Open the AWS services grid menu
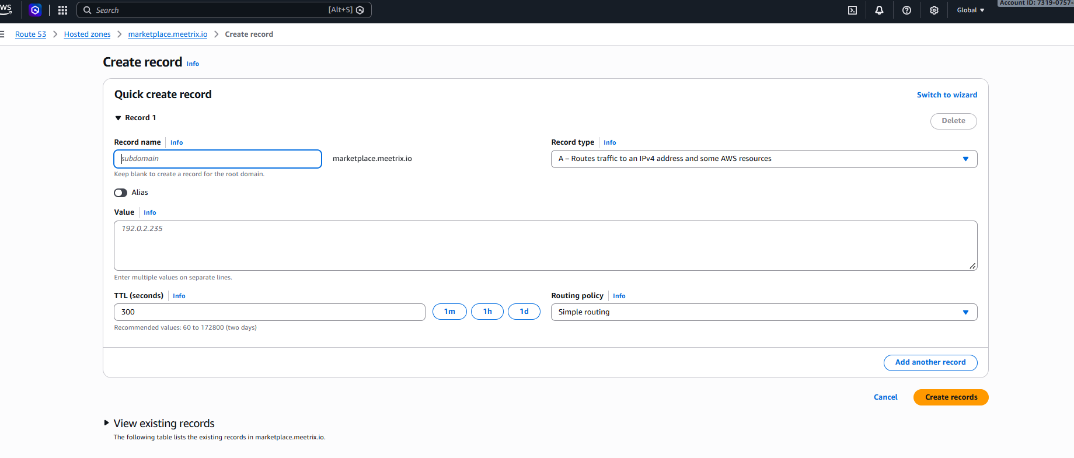Image resolution: width=1074 pixels, height=458 pixels. tap(63, 10)
